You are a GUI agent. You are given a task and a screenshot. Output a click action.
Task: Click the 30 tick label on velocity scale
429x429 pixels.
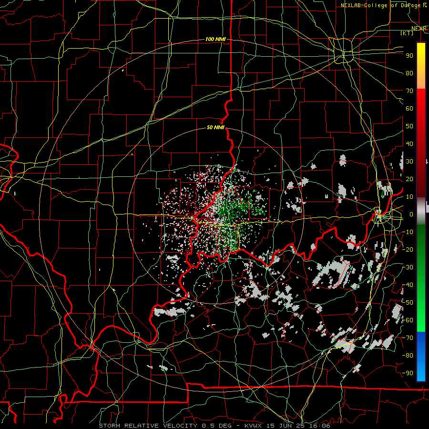coord(409,162)
